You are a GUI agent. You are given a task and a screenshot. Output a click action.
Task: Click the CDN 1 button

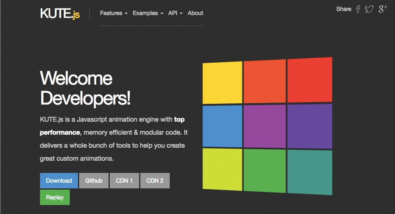click(124, 181)
